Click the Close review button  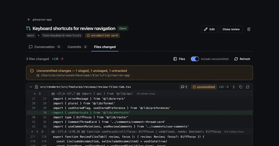point(231,29)
